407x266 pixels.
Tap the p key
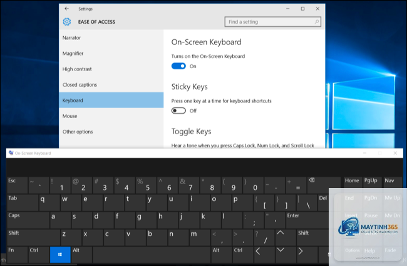243,202
